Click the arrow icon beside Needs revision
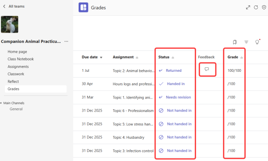This screenshot has height=161, width=268. 160,97
